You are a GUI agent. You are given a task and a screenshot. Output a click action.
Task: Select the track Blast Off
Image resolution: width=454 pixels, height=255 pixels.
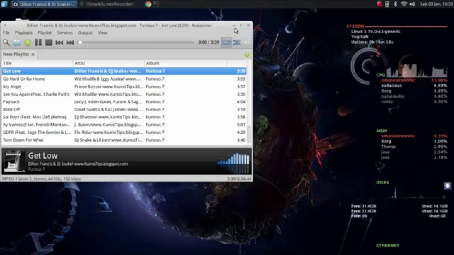click(x=124, y=109)
